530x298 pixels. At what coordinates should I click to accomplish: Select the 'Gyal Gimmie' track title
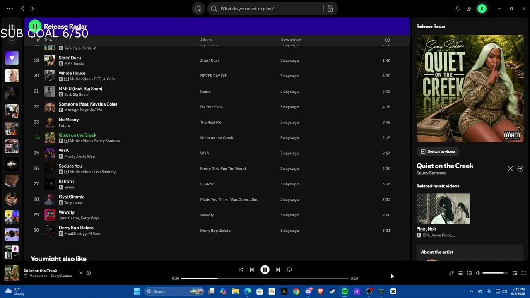[x=72, y=197]
